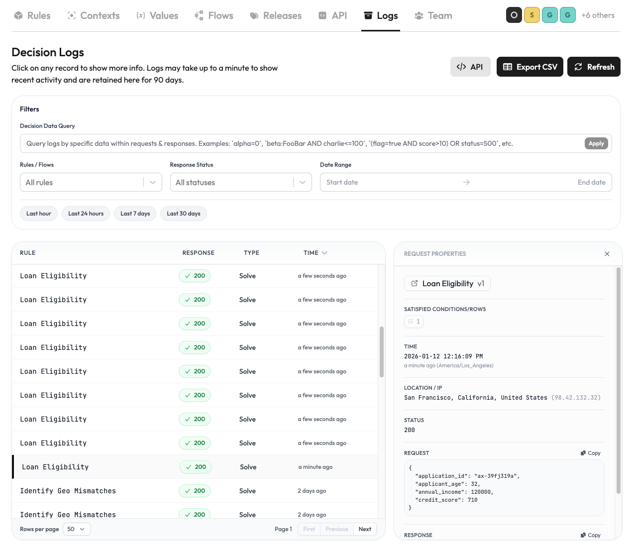The height and width of the screenshot is (556, 633).
Task: Click the request properties panel scrollbar
Action: [619, 380]
